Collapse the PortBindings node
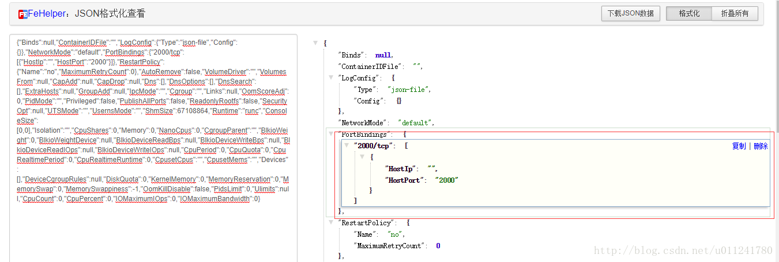The height and width of the screenshot is (262, 779). coord(330,134)
